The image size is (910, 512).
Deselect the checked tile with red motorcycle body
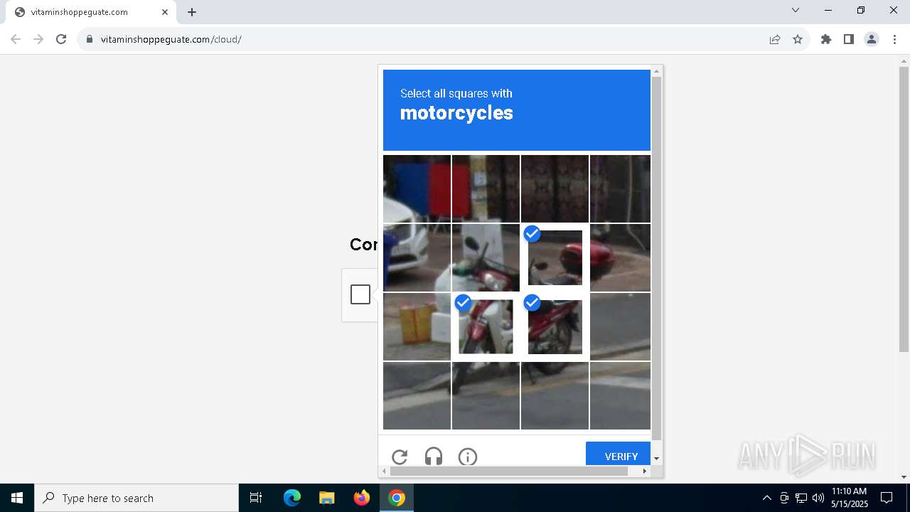tap(555, 326)
